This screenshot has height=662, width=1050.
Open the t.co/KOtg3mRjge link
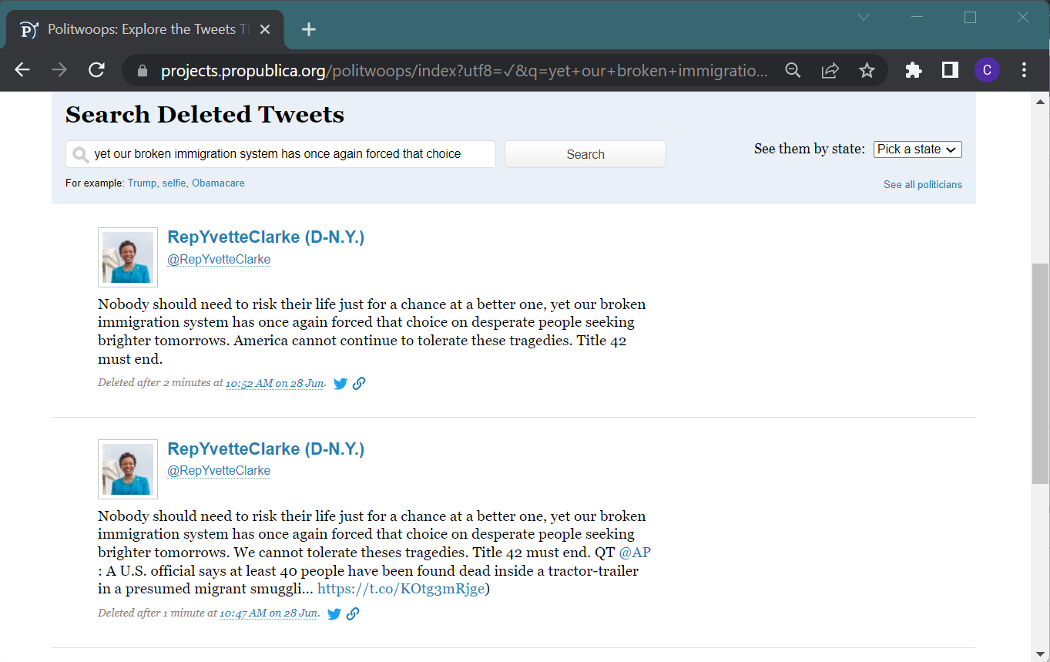pos(401,589)
